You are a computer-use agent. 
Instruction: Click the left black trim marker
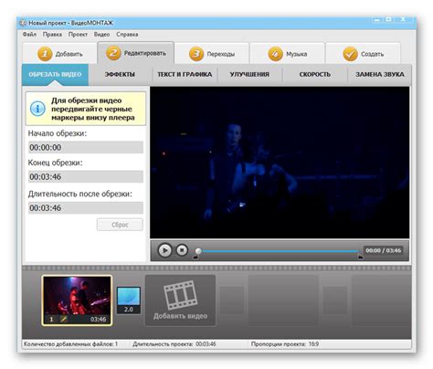click(x=195, y=258)
